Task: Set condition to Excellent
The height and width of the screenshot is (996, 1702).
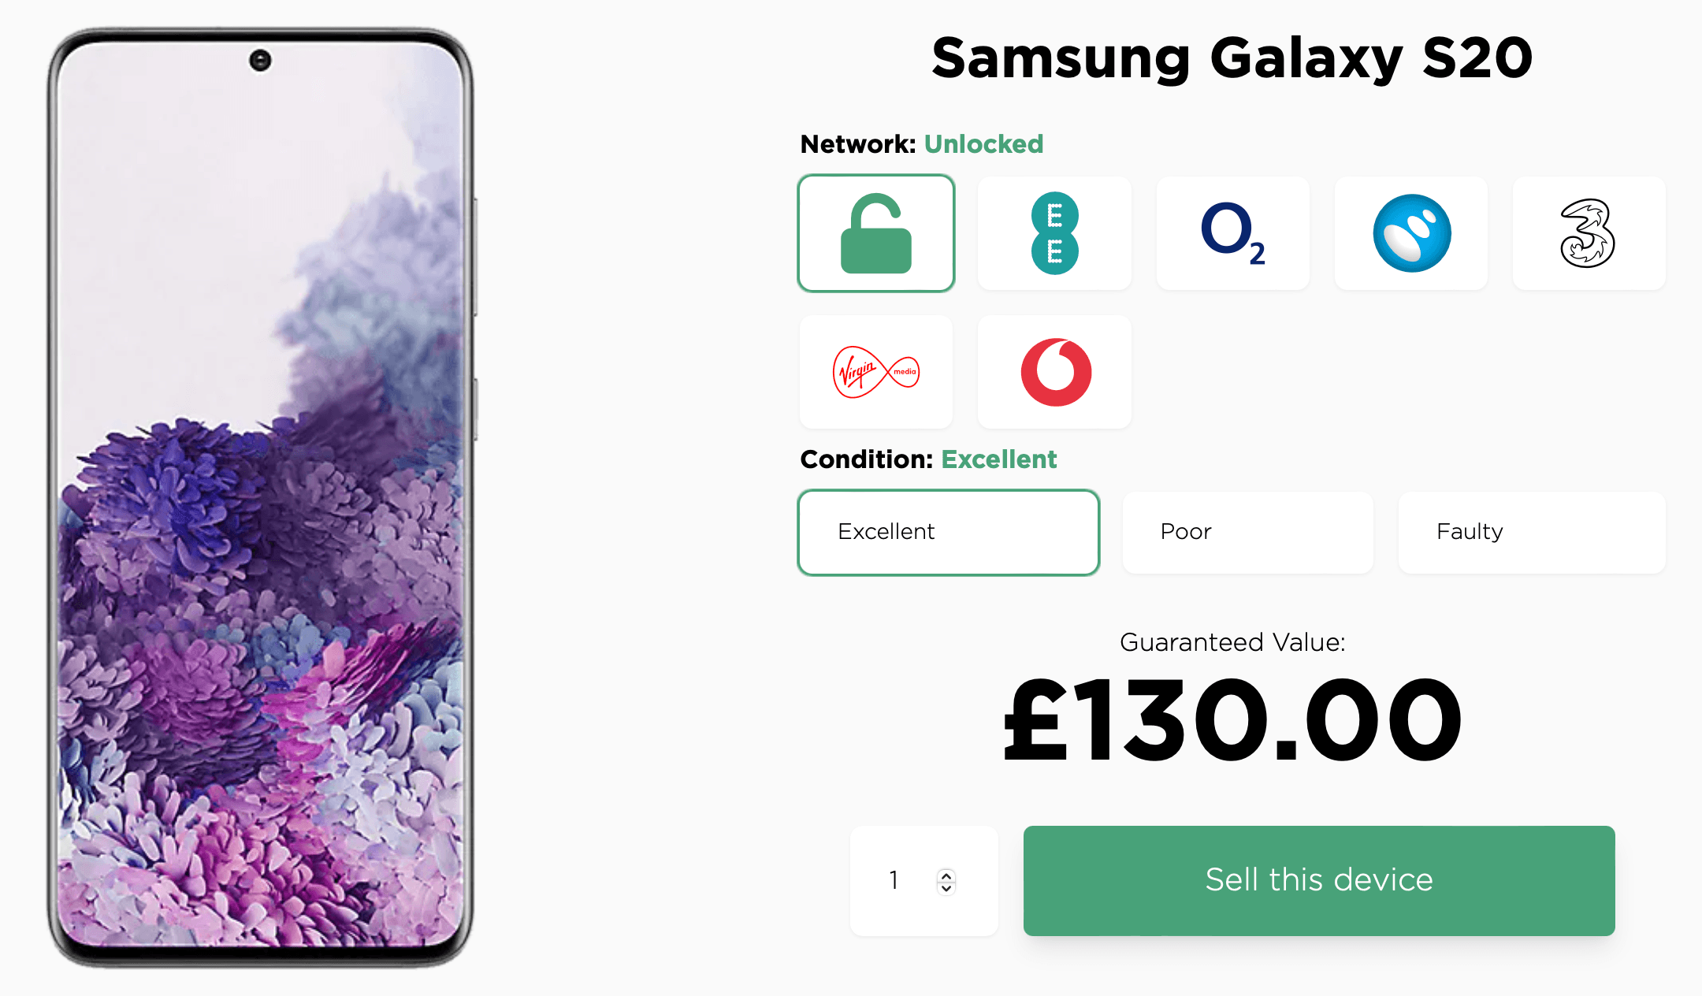Action: pyautogui.click(x=949, y=533)
